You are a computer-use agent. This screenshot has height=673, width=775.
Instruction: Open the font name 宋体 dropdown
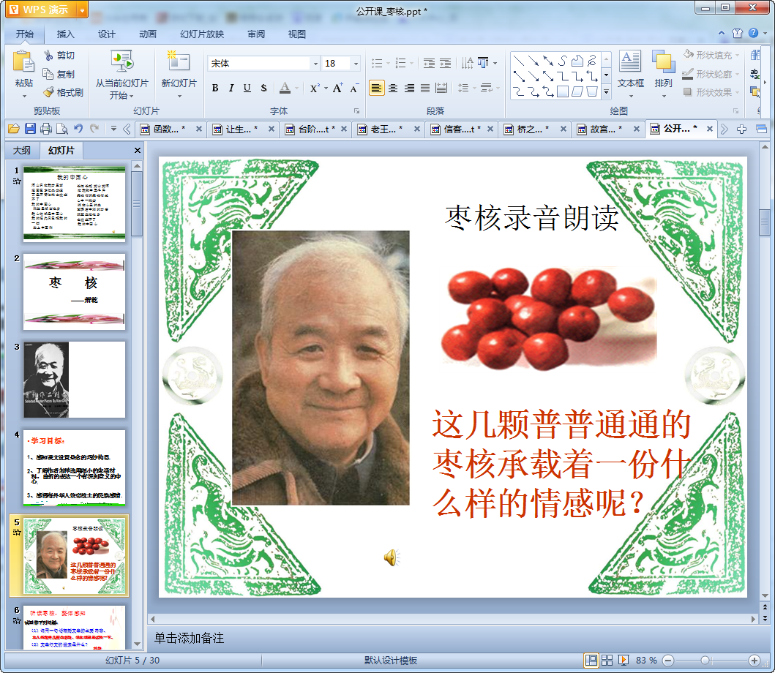pyautogui.click(x=315, y=63)
